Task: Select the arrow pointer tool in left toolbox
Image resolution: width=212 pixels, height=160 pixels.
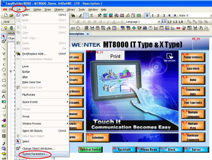Action: click(4, 36)
